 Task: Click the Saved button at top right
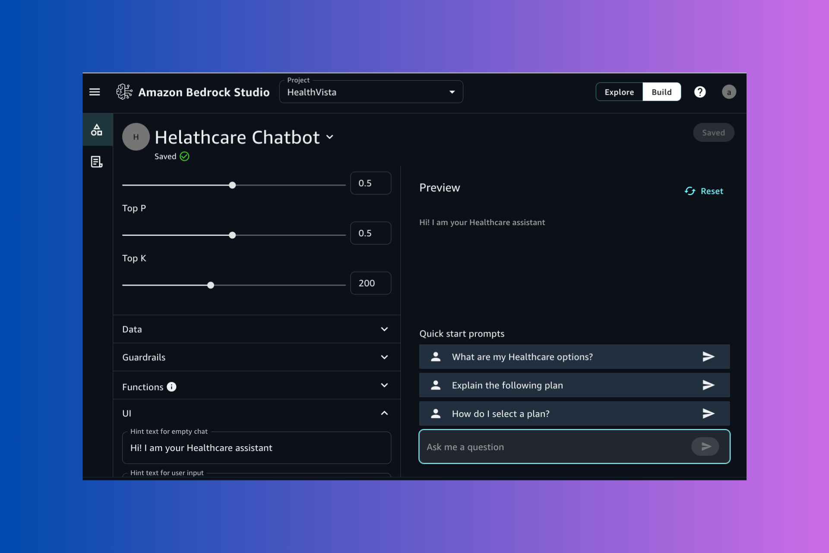[713, 133]
